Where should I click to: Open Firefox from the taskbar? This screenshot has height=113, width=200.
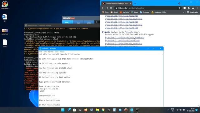pyautogui.click(x=86, y=110)
